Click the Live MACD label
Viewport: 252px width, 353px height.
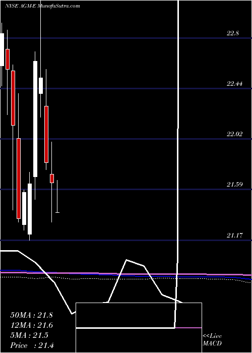click(x=212, y=340)
